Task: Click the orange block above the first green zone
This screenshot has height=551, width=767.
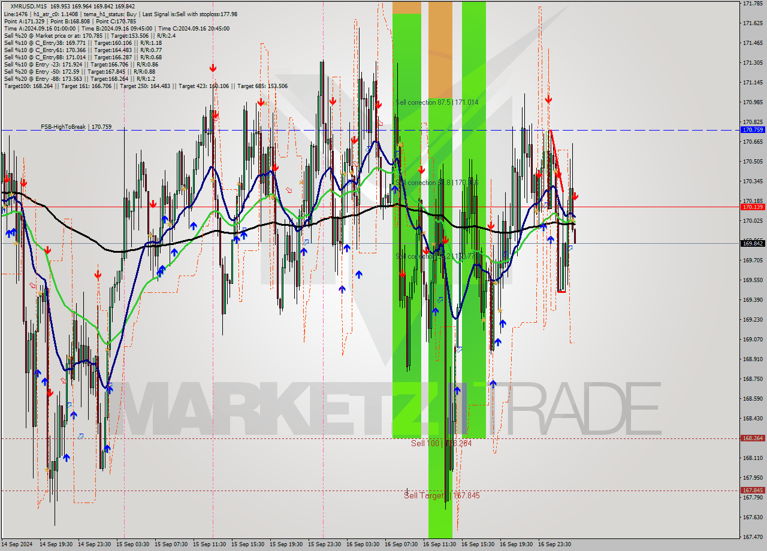Action: tap(407, 7)
